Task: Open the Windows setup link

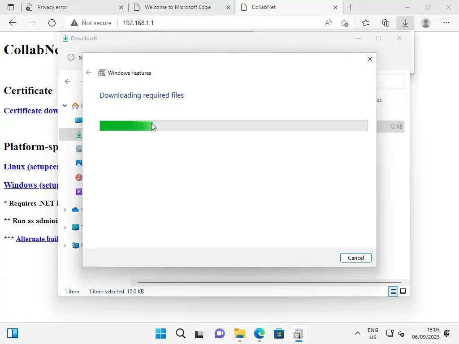Action: tap(31, 185)
